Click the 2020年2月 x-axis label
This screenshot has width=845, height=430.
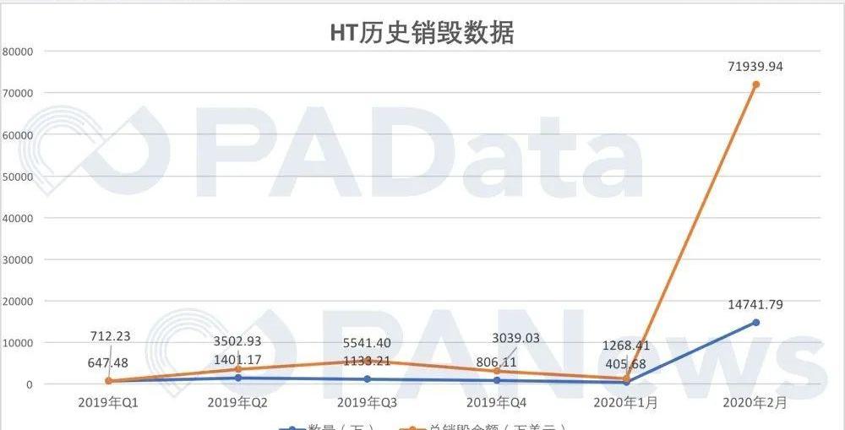click(x=755, y=404)
